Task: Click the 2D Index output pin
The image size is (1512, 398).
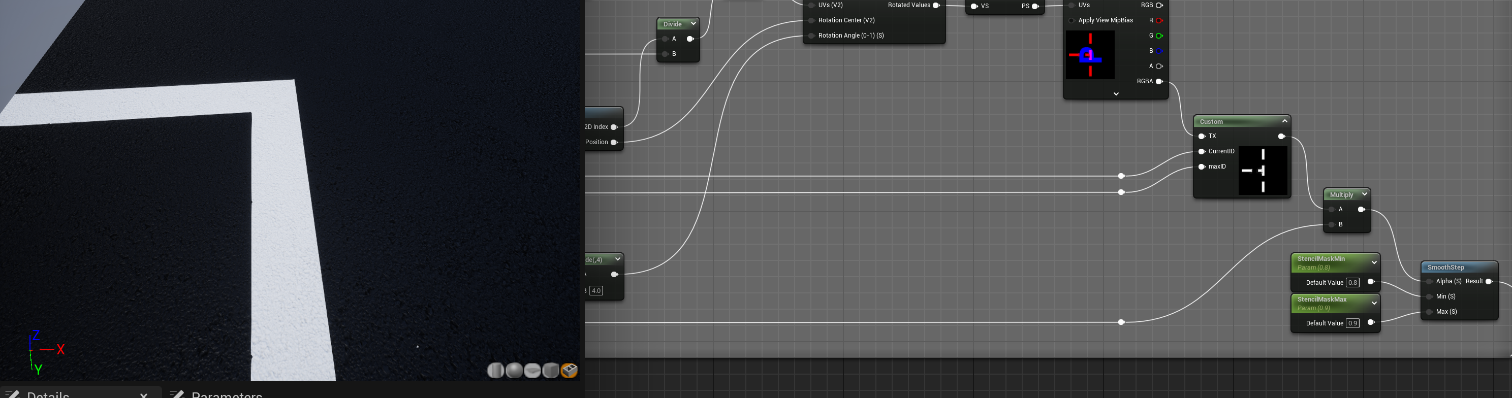Action: [x=615, y=127]
